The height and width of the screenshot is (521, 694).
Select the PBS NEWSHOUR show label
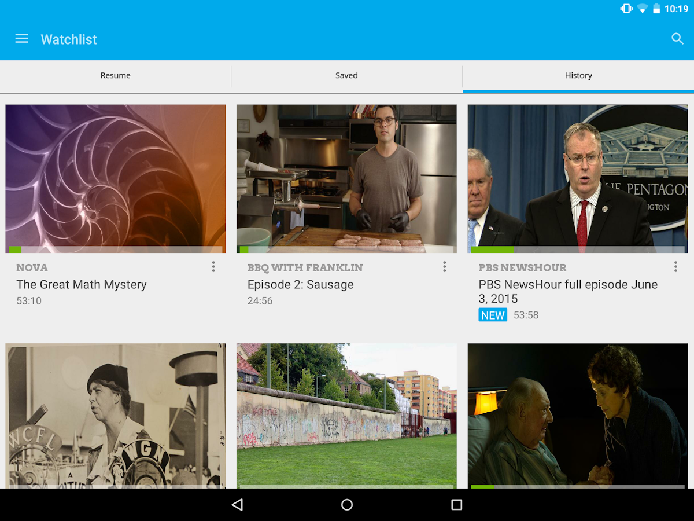tap(522, 267)
